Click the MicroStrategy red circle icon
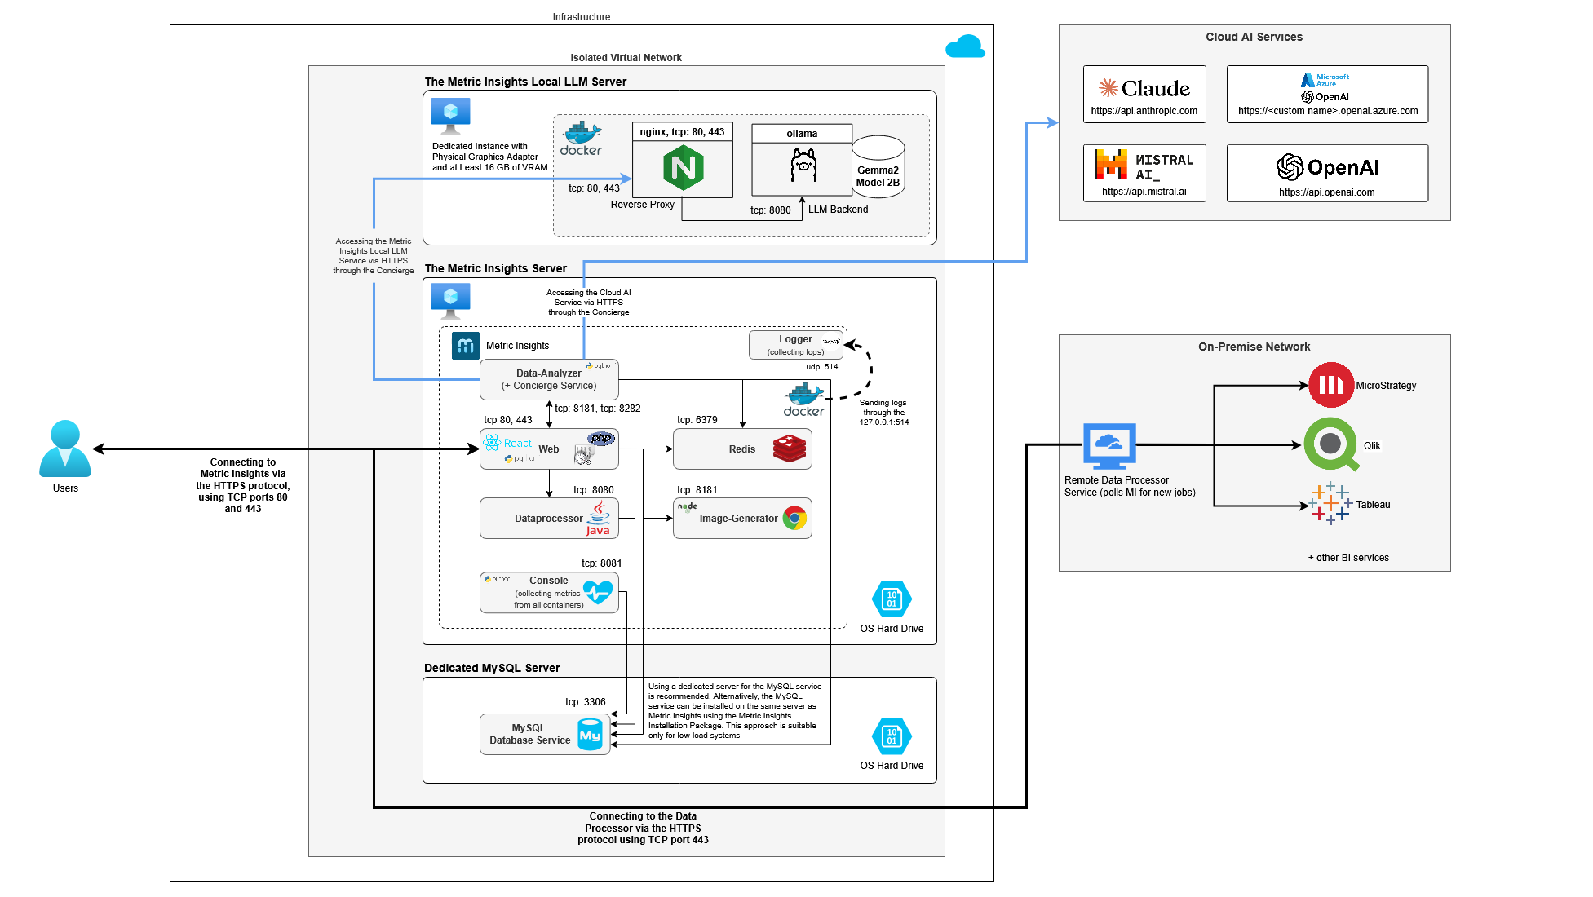Image resolution: width=1593 pixels, height=897 pixels. (x=1330, y=385)
